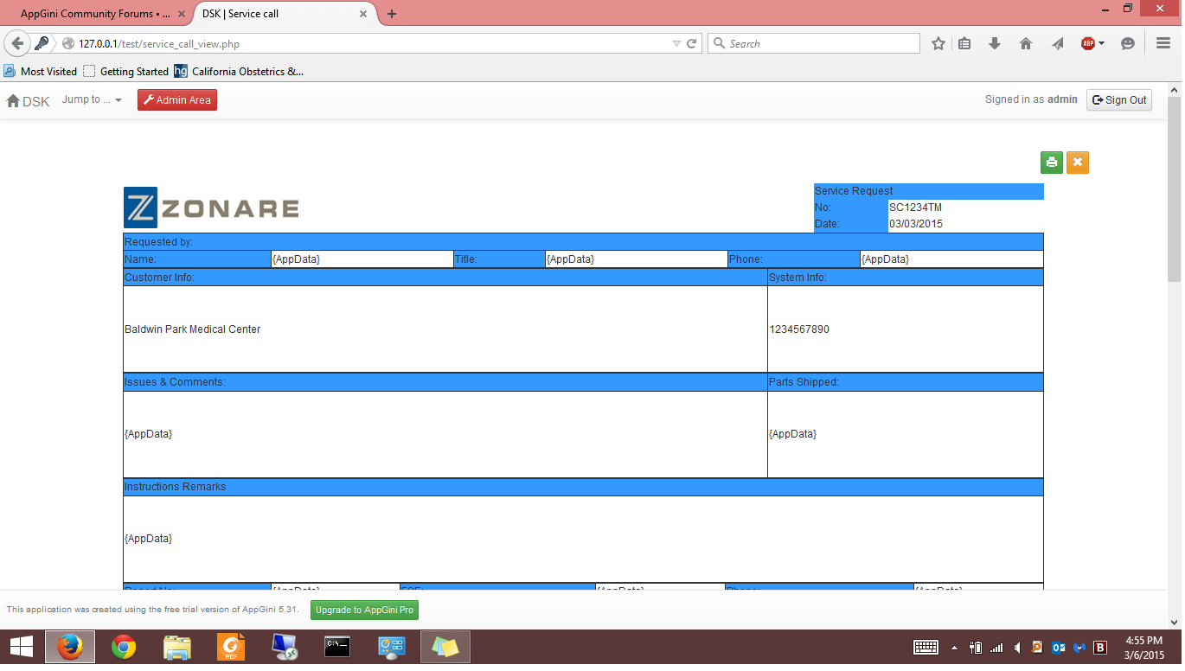The width and height of the screenshot is (1185, 671).
Task: Click the key icon beside the address bar
Action: click(42, 43)
